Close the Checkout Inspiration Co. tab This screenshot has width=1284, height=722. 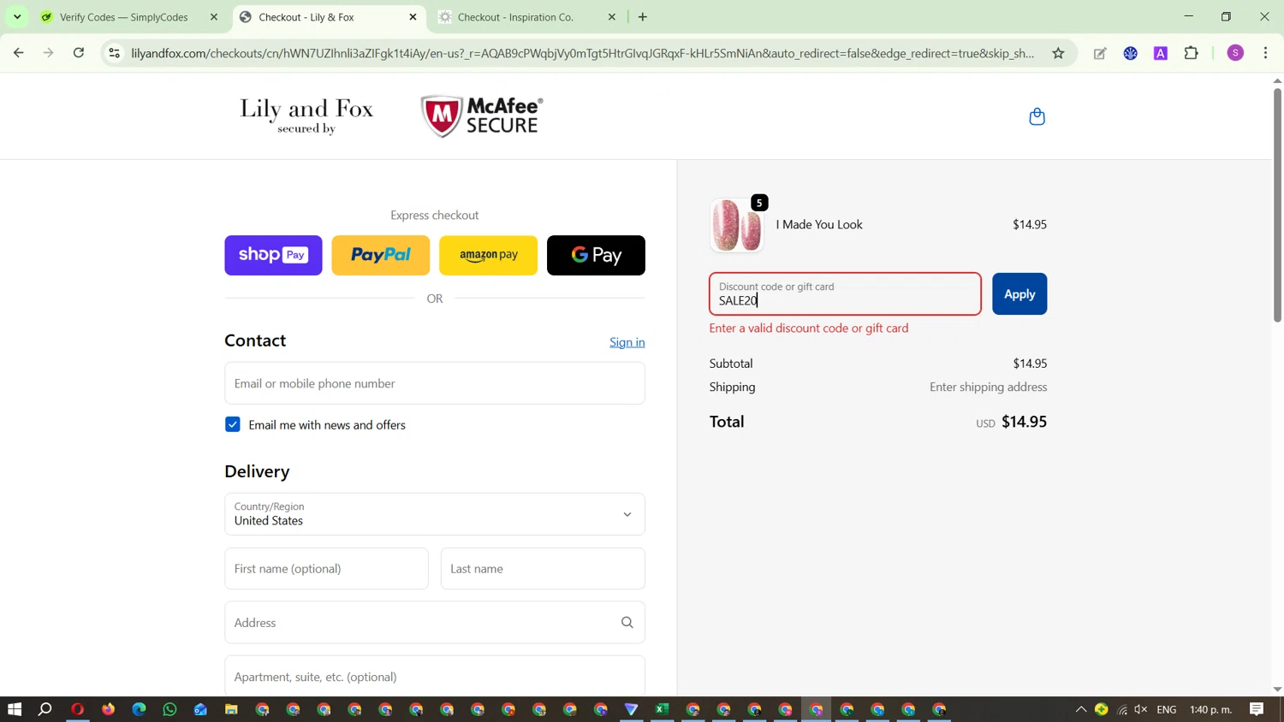[x=612, y=17]
